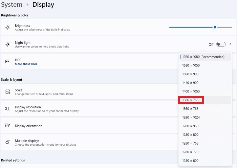The width and height of the screenshot is (237, 168).
Task: Click the HDR badge icon
Action: click(x=7, y=62)
